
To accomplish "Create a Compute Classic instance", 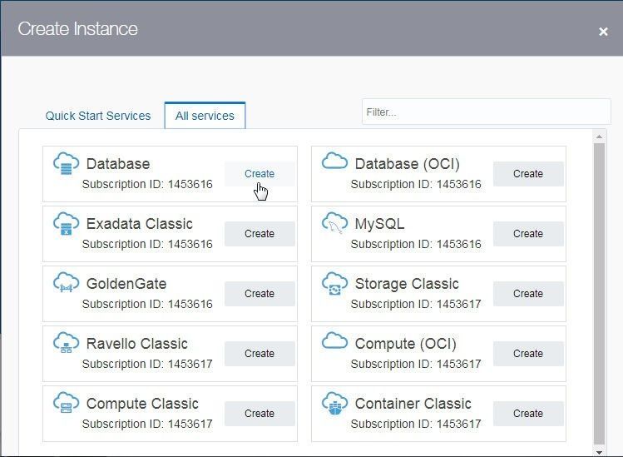I will [x=260, y=414].
